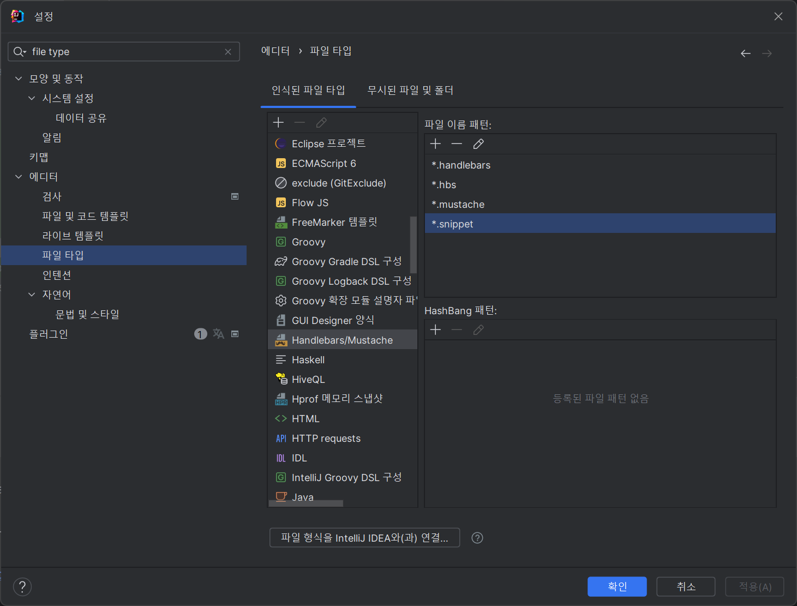Click the gear icon of Groovy 확장 모듈
The height and width of the screenshot is (606, 797).
tap(281, 301)
